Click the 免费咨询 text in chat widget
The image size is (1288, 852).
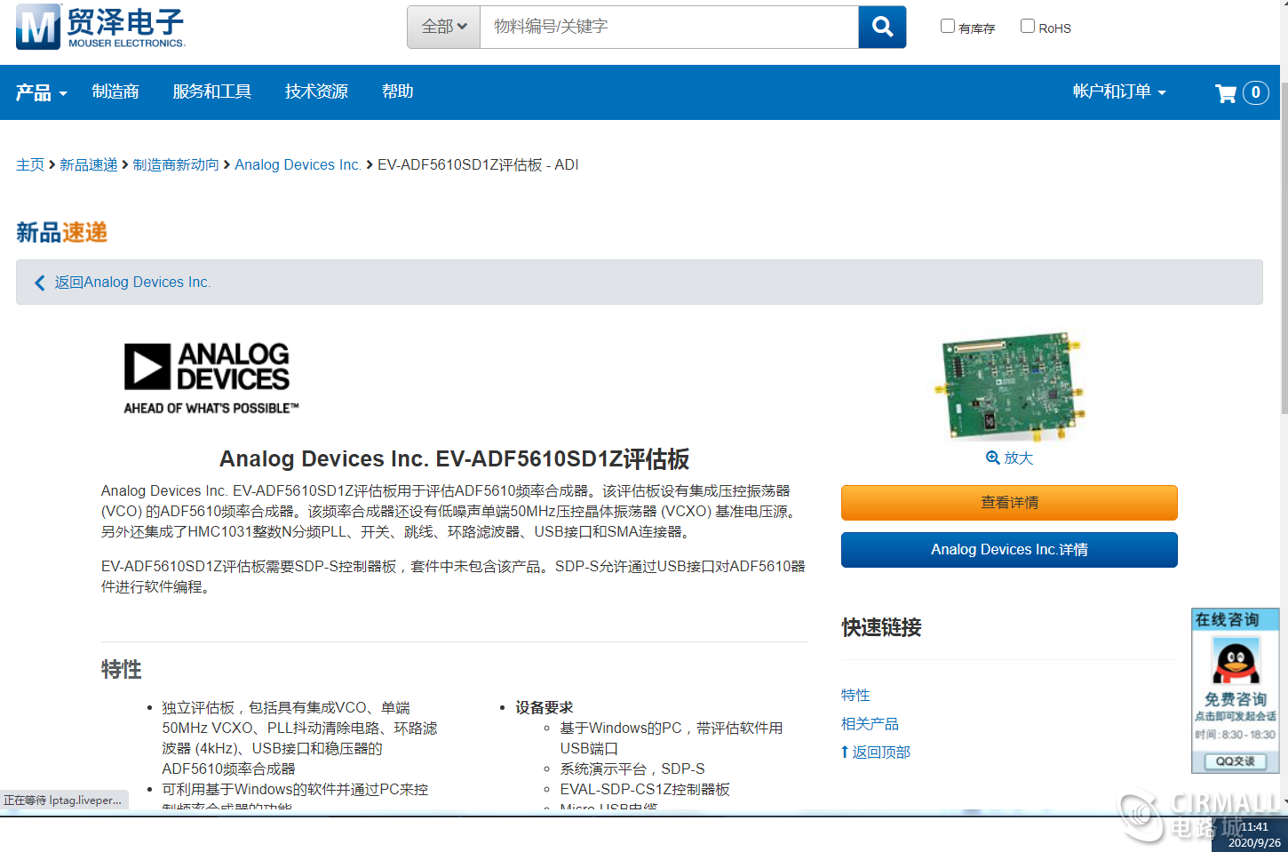tap(1235, 699)
